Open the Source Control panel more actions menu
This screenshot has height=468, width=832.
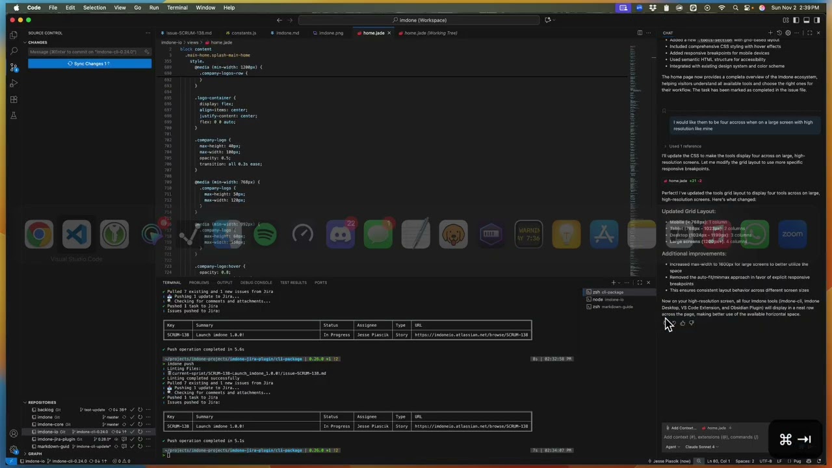point(148,32)
